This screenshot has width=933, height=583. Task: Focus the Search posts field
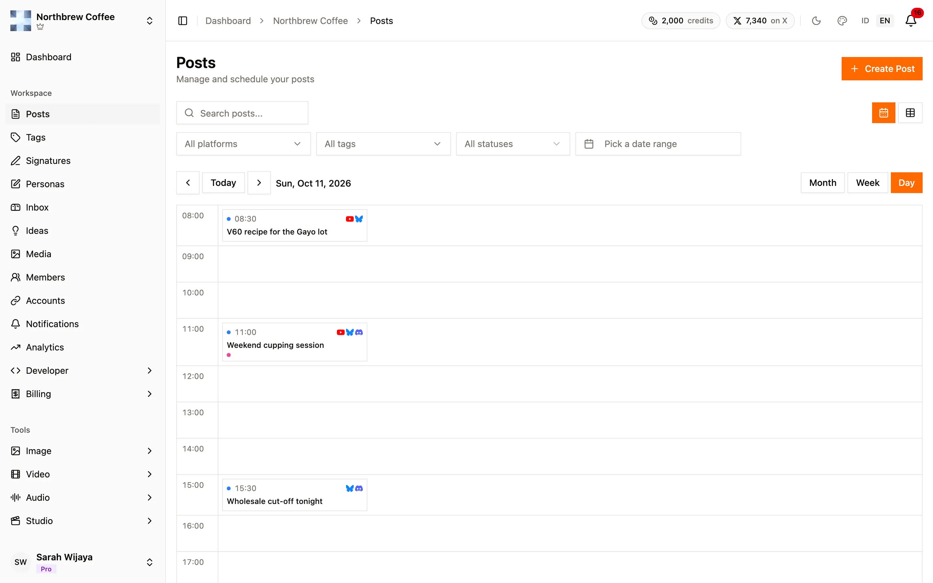point(242,113)
